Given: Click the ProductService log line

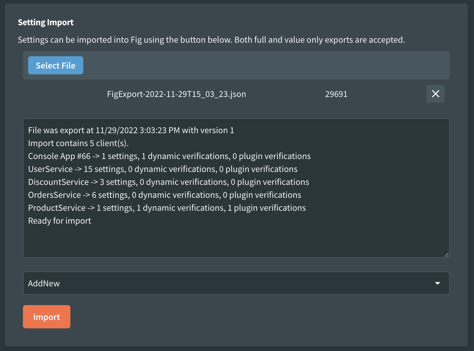Looking at the screenshot, I should coord(167,208).
